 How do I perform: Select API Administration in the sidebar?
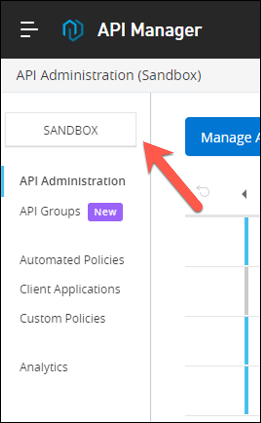[x=72, y=181]
